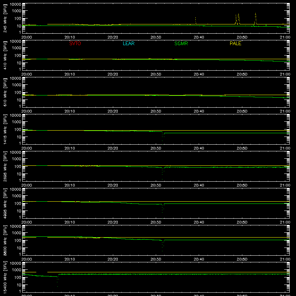Click 20:40 tick label under 245 MHz panel
Viewport: 296px width, 296px height.
point(199,37)
